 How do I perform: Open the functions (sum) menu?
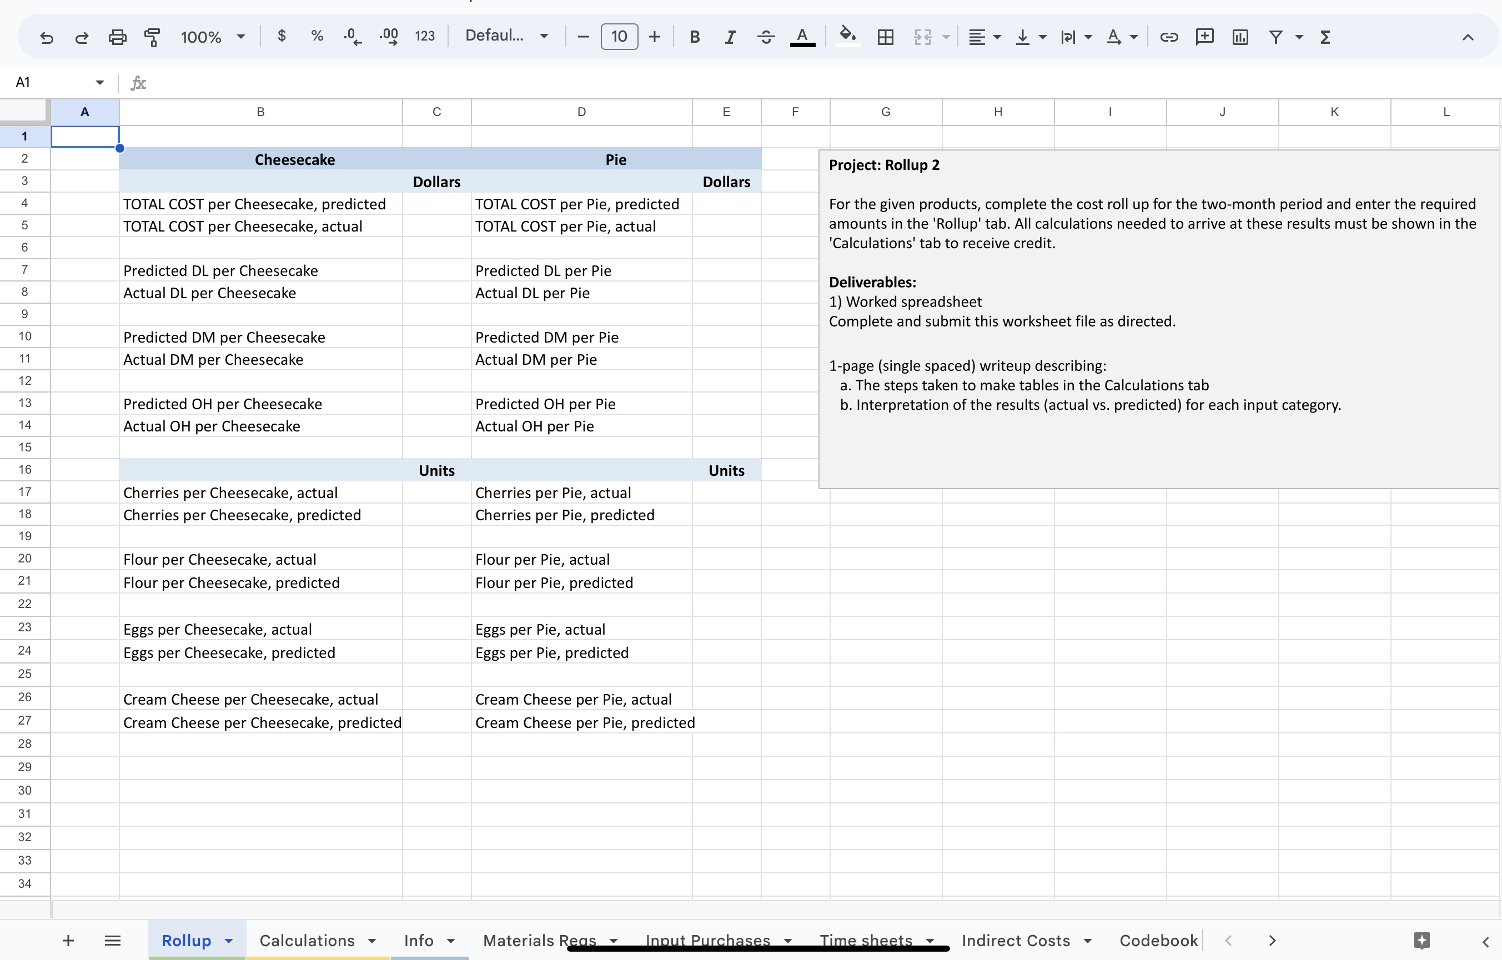[1325, 37]
